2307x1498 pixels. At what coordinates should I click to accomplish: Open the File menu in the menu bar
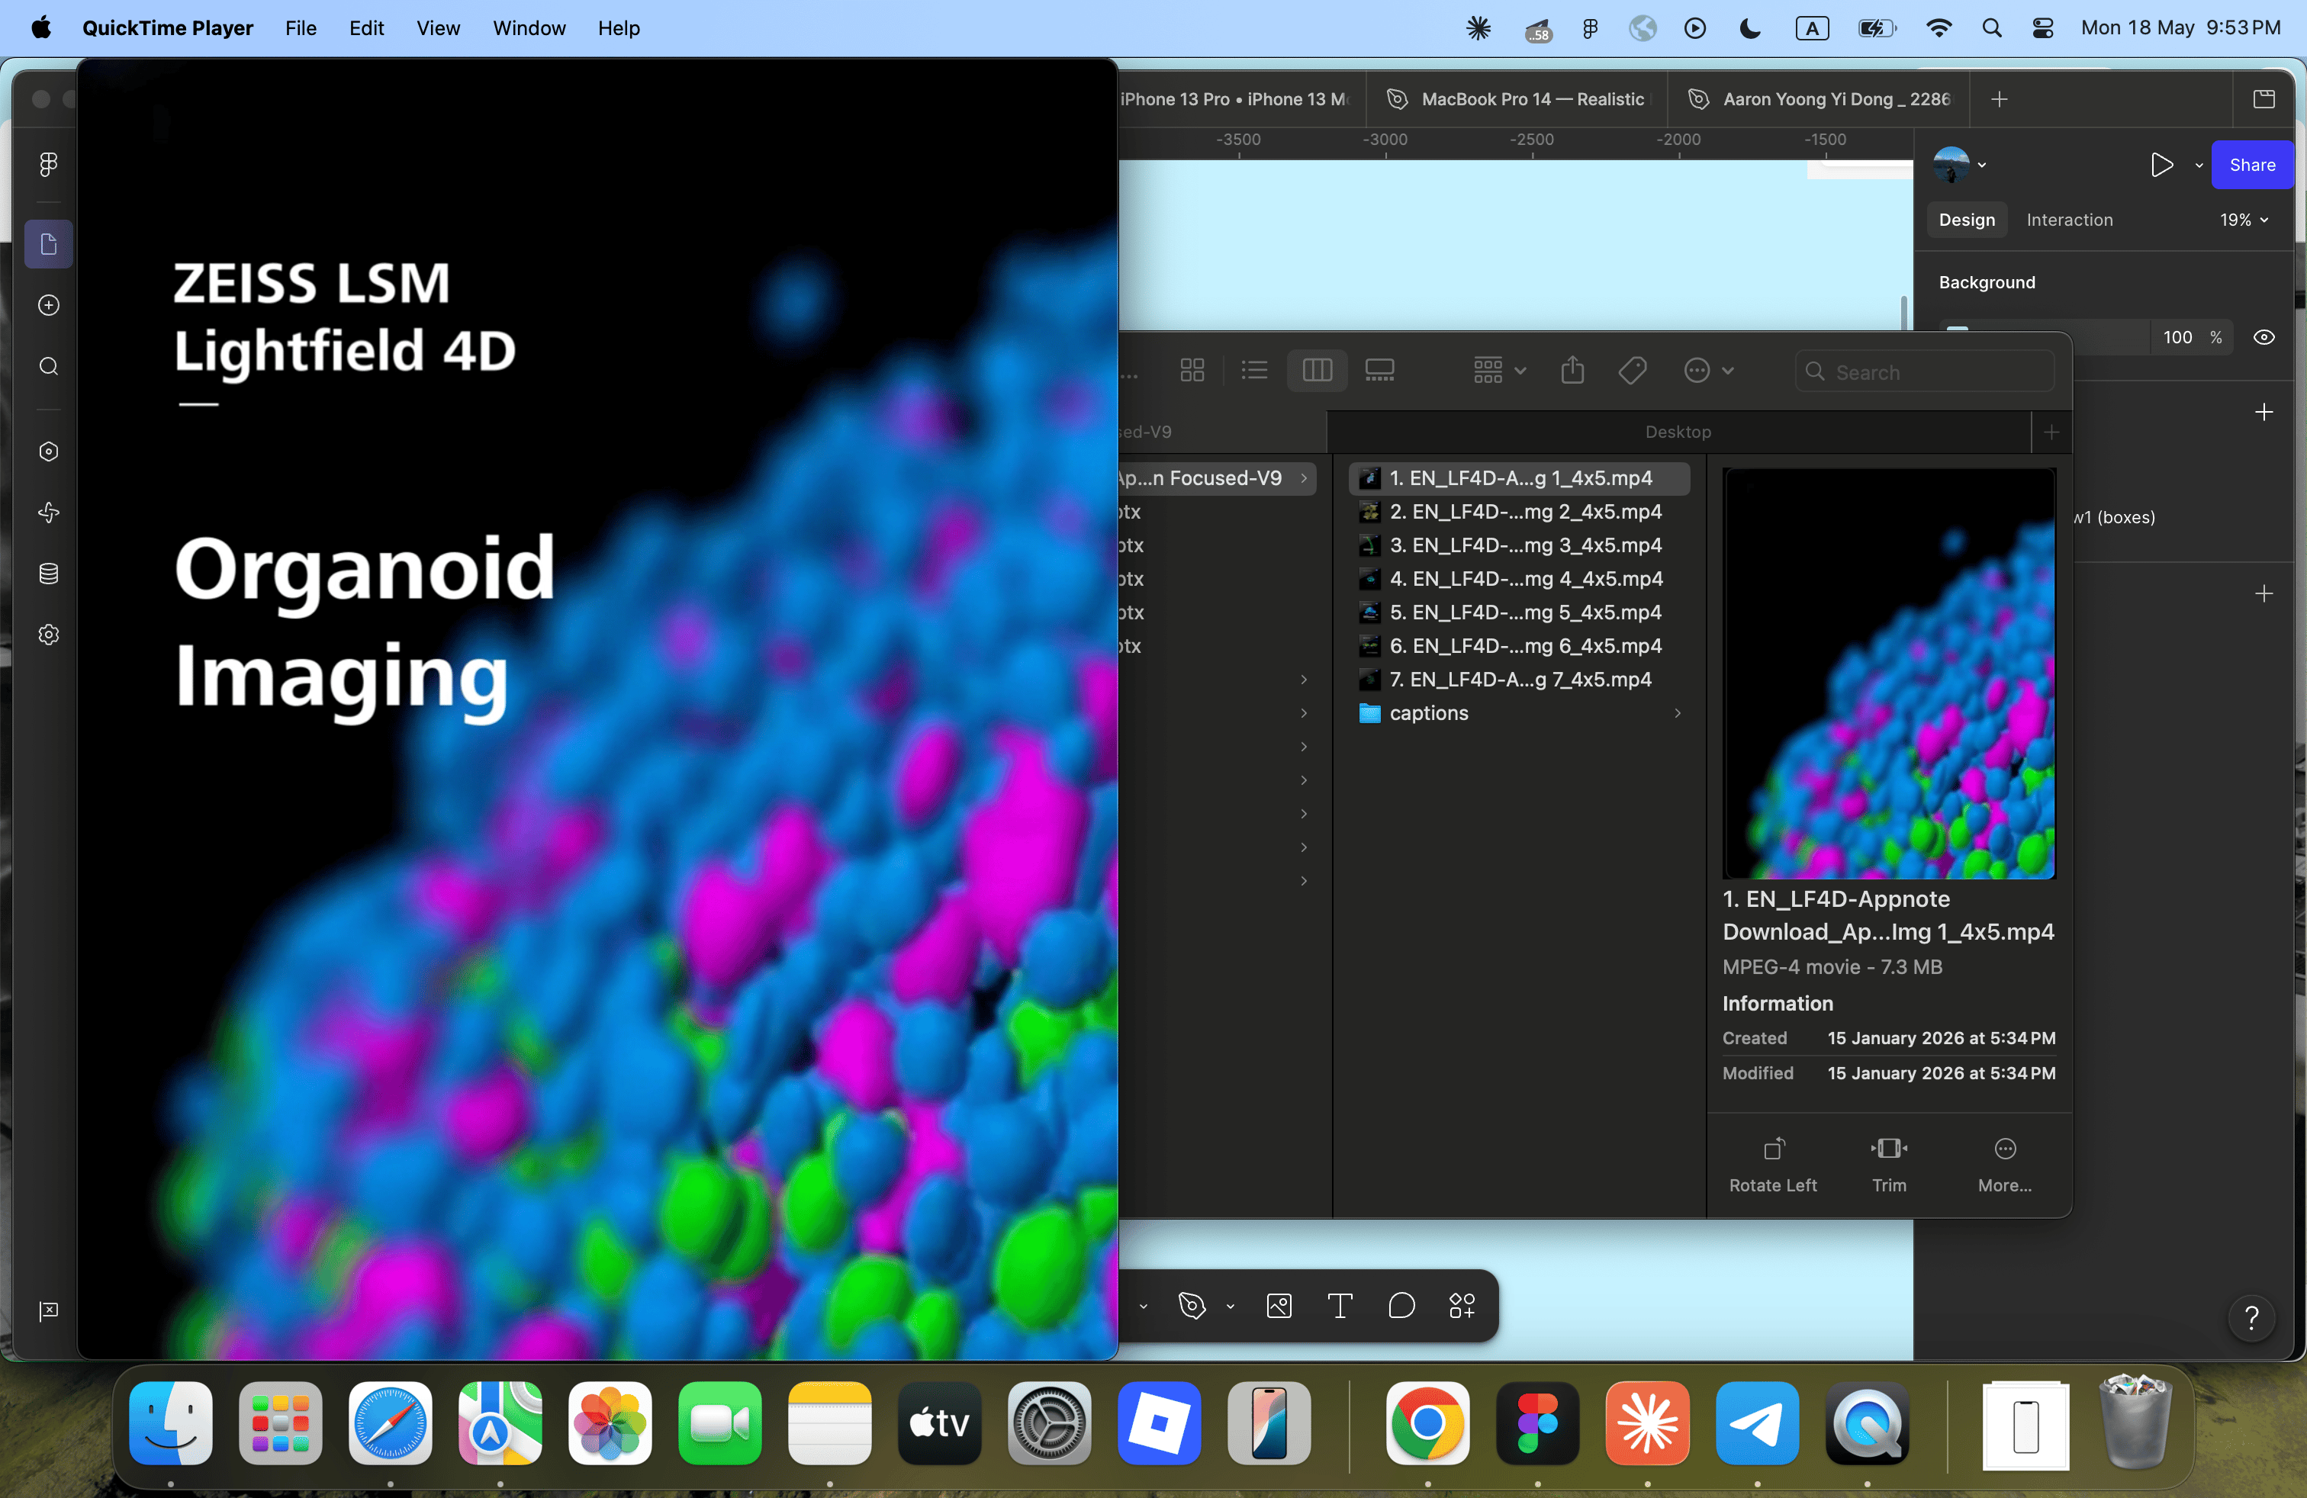(301, 28)
